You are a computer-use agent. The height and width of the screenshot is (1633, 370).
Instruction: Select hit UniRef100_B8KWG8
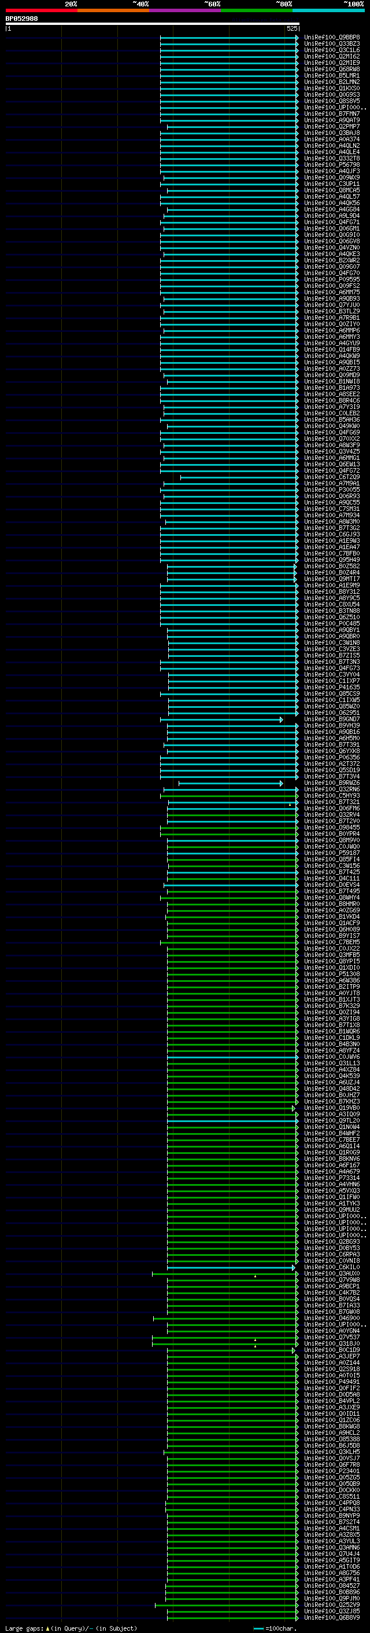click(331, 1426)
